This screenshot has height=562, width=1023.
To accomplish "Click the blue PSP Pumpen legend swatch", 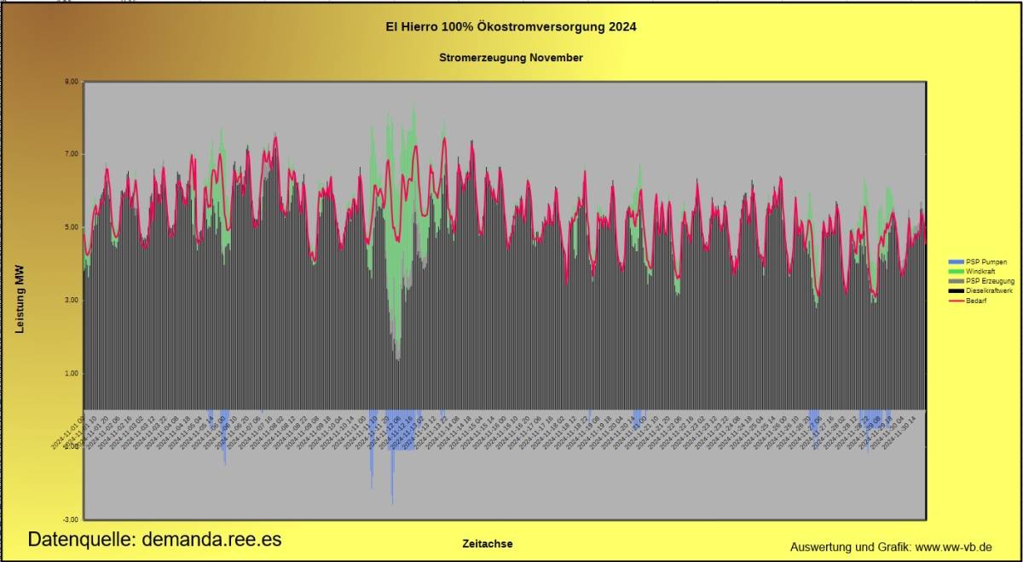I will tap(956, 261).
